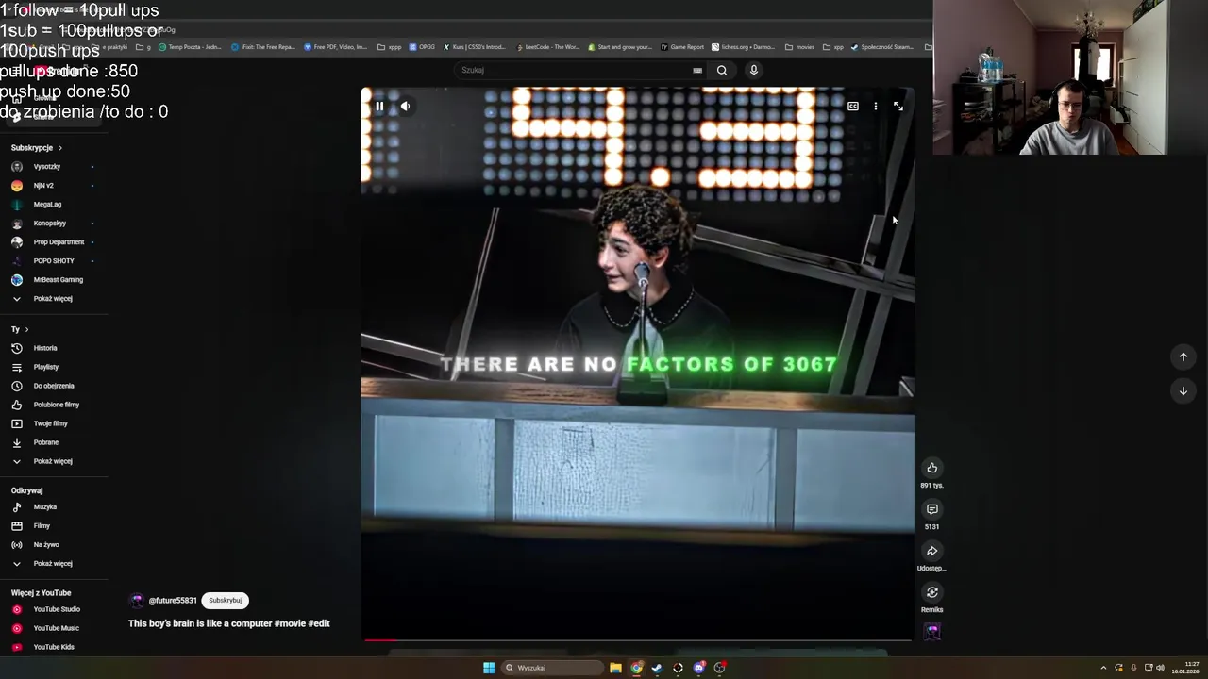1208x679 pixels.
Task: Like the Short with 891 tys. likes
Action: pos(931,468)
